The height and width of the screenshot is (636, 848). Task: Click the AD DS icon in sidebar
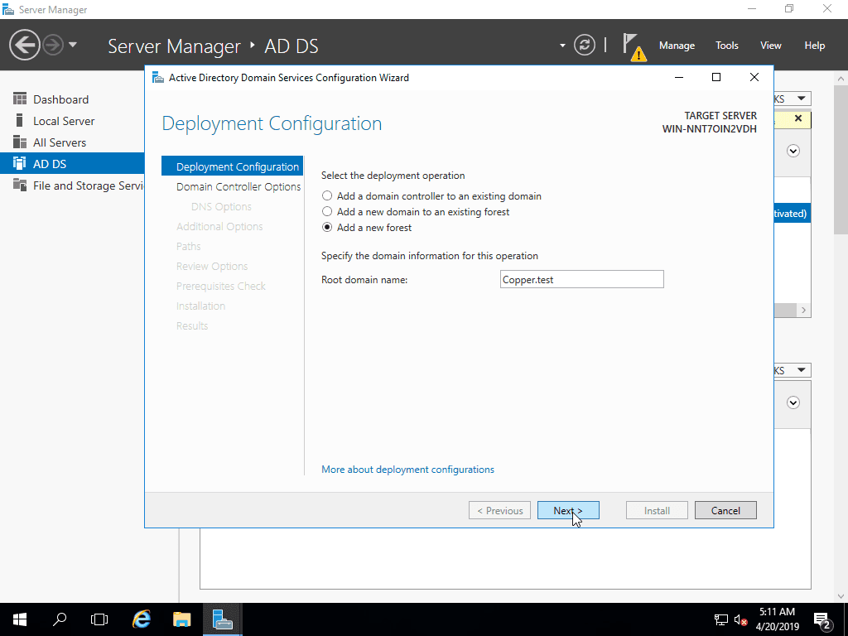[x=20, y=163]
